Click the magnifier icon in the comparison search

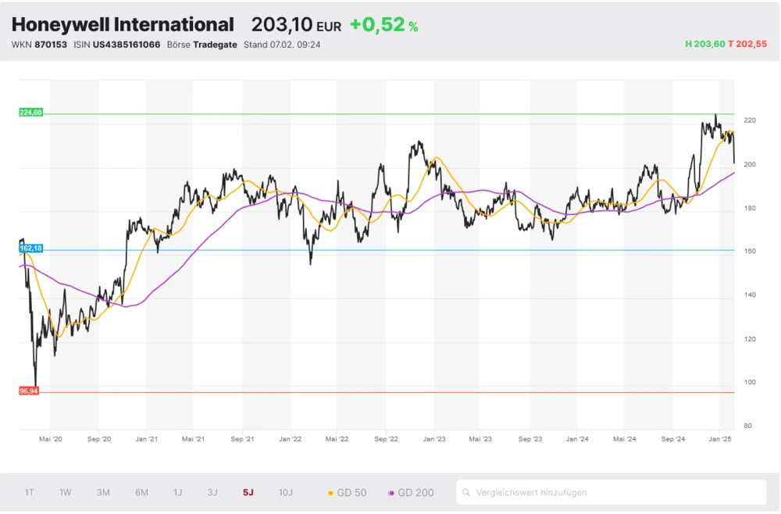[x=466, y=493]
